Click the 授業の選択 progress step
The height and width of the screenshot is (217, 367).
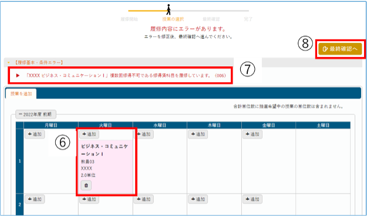pyautogui.click(x=173, y=19)
